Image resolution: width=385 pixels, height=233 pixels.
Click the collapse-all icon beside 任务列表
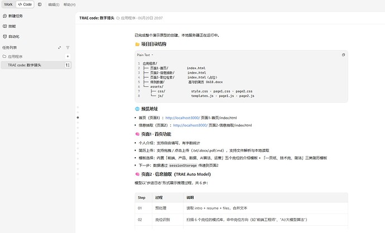coord(59,47)
